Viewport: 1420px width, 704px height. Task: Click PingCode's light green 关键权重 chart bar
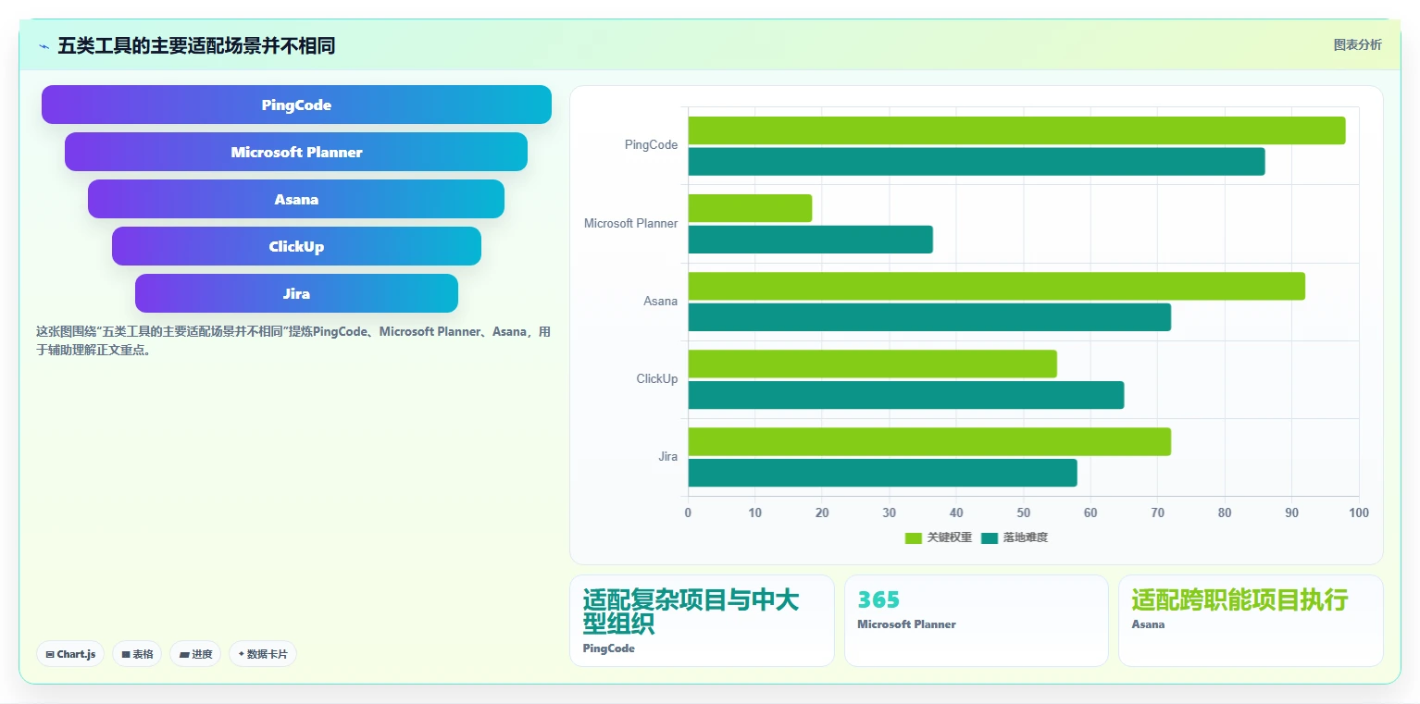coord(1016,130)
